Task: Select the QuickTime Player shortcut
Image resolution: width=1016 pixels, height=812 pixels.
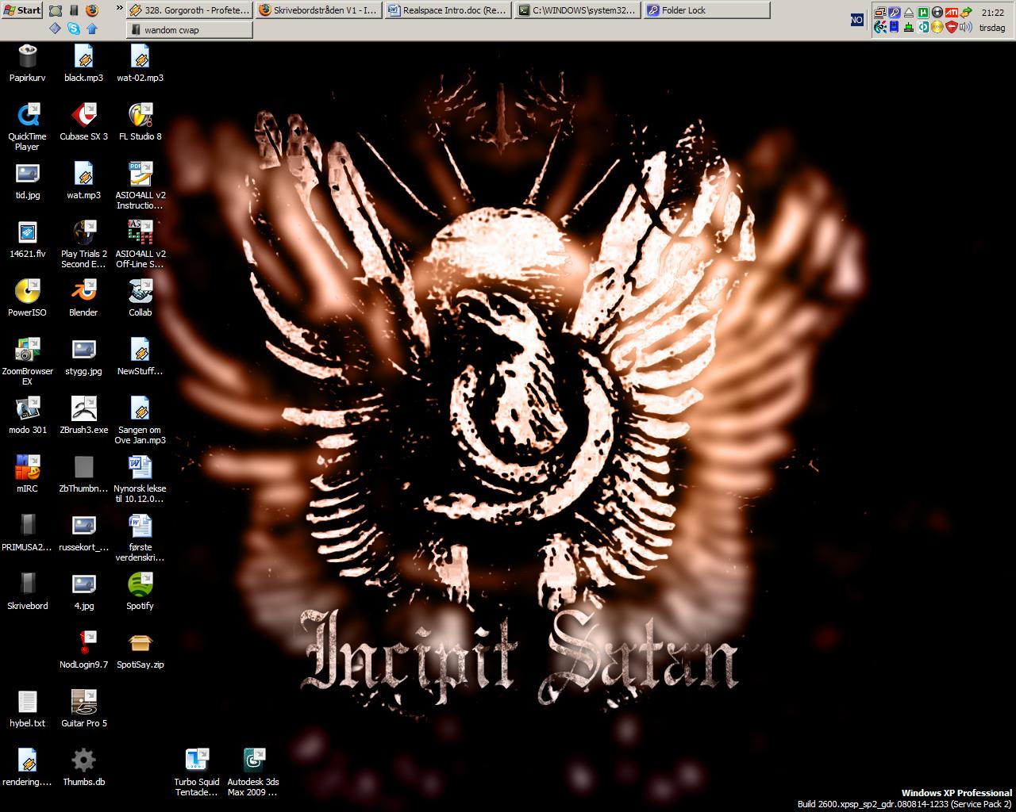Action: pyautogui.click(x=28, y=127)
